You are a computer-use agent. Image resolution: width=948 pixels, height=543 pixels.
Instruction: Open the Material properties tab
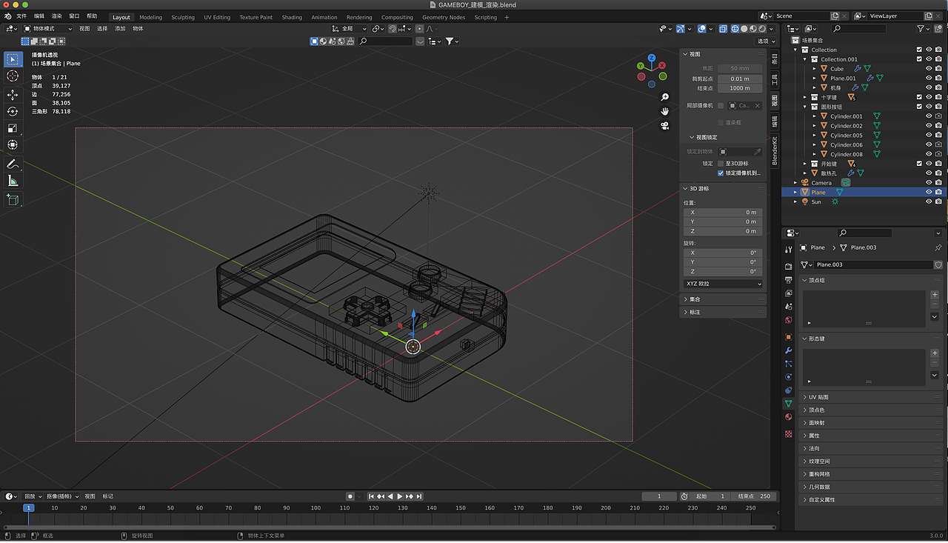coord(788,416)
